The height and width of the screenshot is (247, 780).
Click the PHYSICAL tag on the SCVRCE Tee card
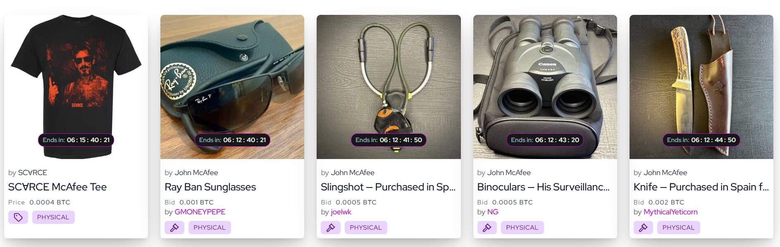(53, 217)
